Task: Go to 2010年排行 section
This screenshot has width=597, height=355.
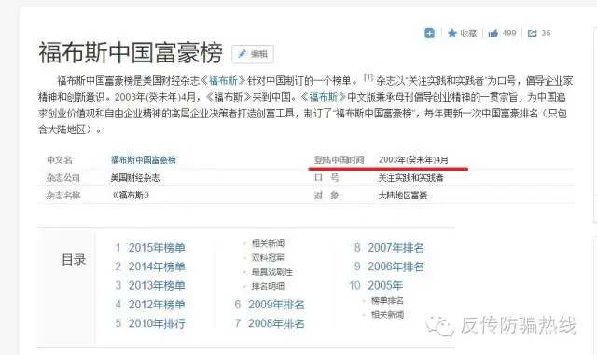Action: point(157,323)
